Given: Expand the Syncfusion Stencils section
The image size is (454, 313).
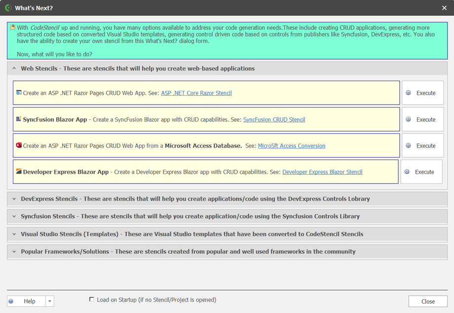Looking at the screenshot, I should (x=14, y=216).
